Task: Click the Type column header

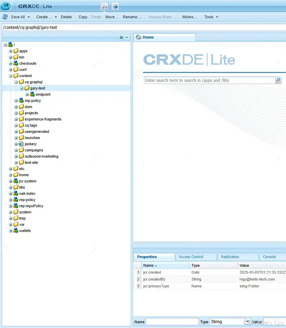Action: click(213, 265)
